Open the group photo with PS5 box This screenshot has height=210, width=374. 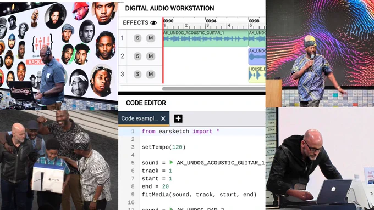click(59, 160)
